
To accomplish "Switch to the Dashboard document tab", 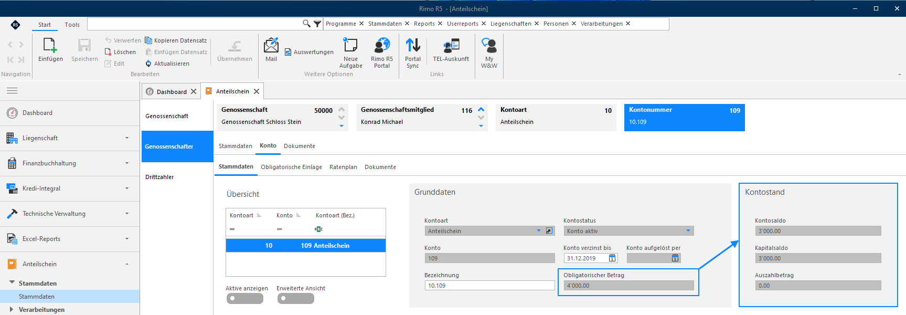I will click(172, 92).
